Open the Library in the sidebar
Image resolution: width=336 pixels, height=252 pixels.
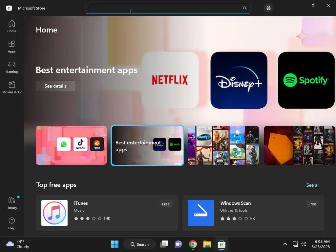[12, 203]
